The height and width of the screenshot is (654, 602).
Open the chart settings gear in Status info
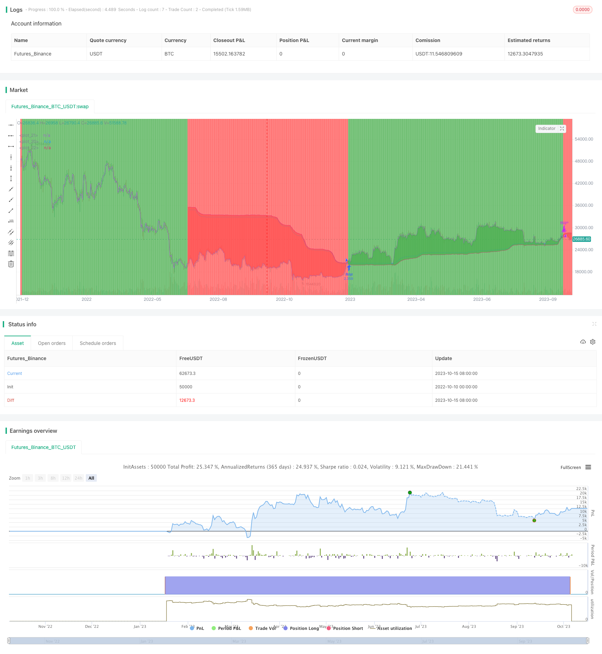coord(593,342)
